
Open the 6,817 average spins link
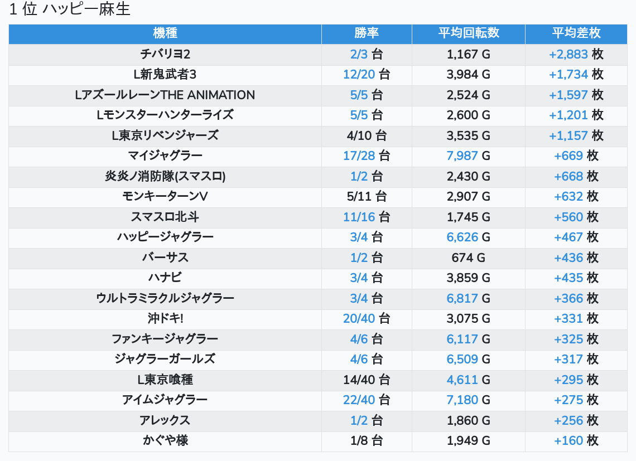[x=462, y=298]
